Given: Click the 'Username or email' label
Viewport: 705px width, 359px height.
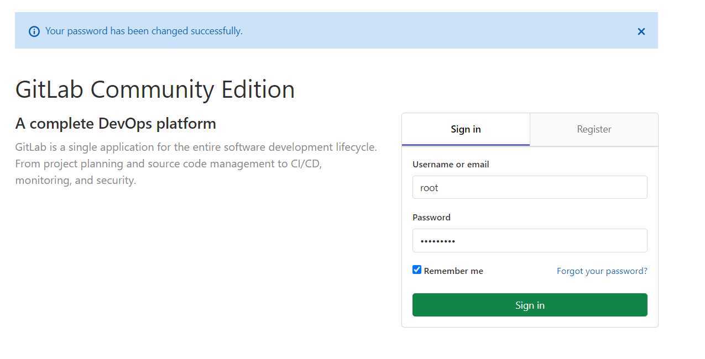Looking at the screenshot, I should [451, 164].
